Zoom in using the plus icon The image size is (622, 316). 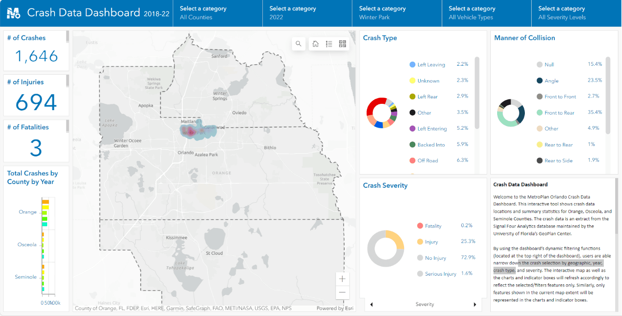click(342, 279)
